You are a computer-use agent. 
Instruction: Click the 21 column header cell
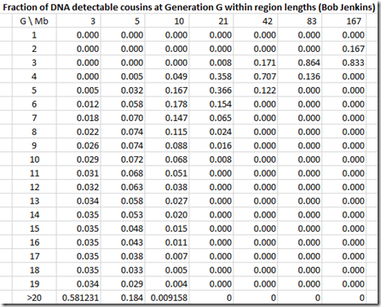pyautogui.click(x=211, y=21)
